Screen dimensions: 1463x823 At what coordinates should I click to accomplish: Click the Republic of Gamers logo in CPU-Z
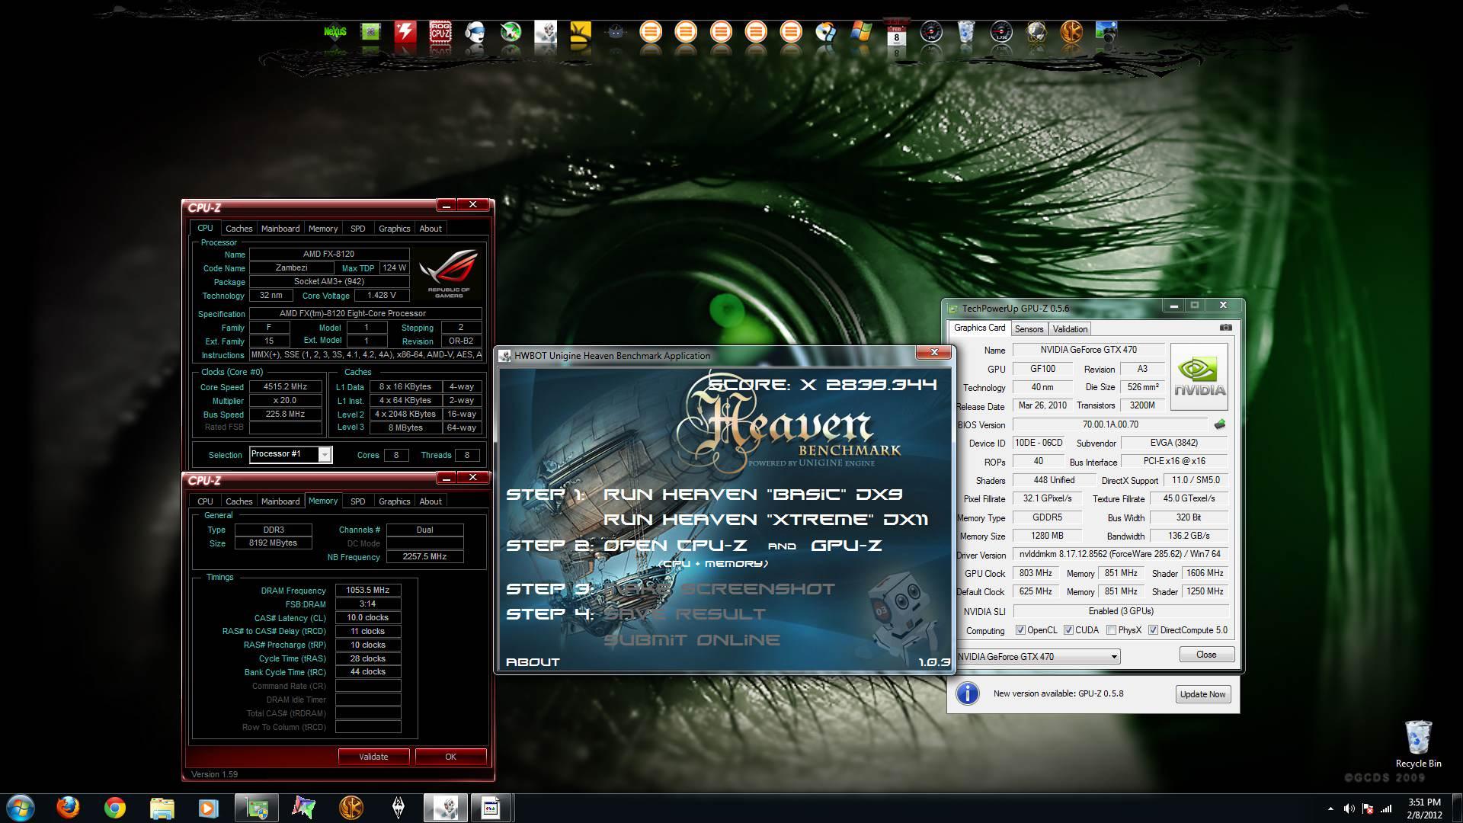(449, 273)
